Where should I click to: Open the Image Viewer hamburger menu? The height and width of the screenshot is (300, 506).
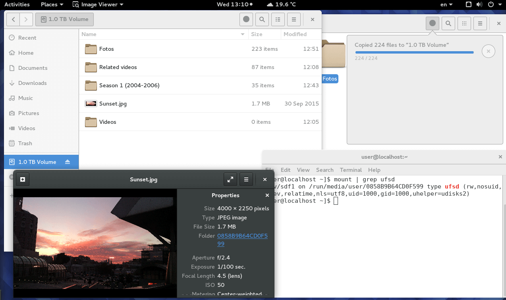246,179
